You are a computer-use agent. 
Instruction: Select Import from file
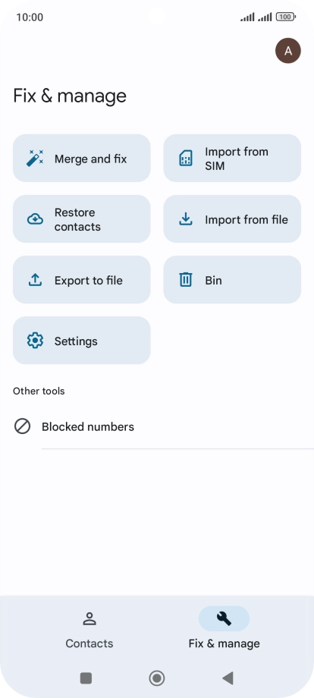tap(232, 219)
